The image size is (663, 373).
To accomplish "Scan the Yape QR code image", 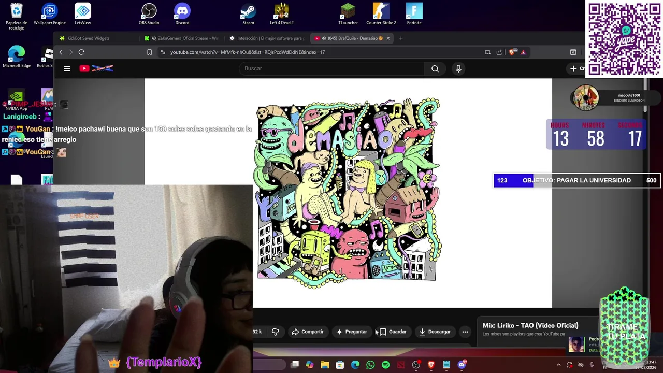I will [624, 39].
